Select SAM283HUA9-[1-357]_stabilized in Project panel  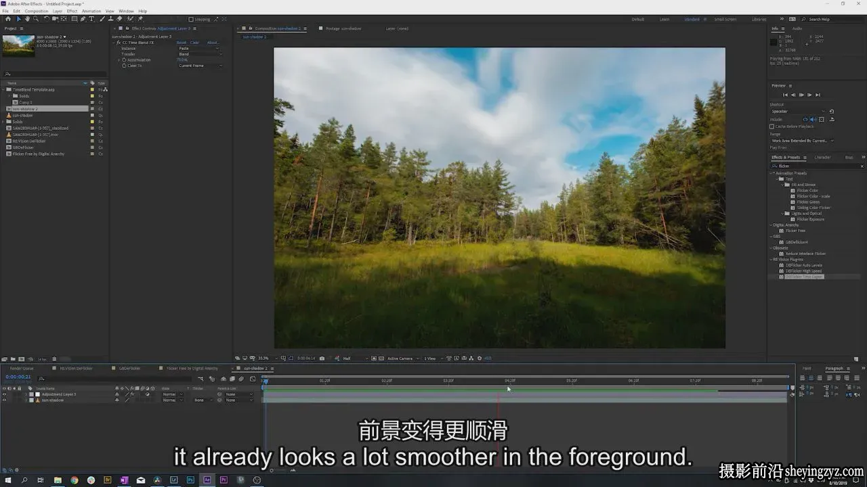pos(41,128)
